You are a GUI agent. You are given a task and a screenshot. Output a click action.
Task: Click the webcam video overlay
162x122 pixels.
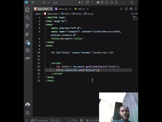click(118, 107)
